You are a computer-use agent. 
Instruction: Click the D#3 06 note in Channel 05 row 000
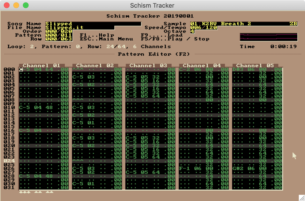[244, 69]
